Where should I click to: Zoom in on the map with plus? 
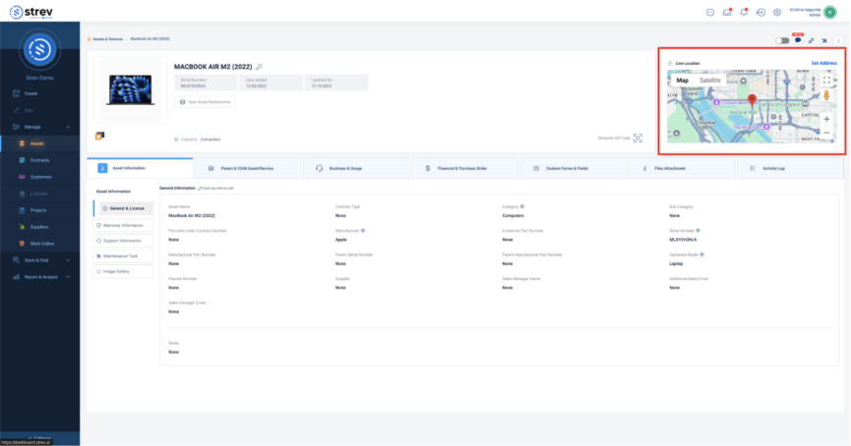point(826,119)
